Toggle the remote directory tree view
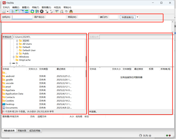Screen dimensions: 176x139 22,11
